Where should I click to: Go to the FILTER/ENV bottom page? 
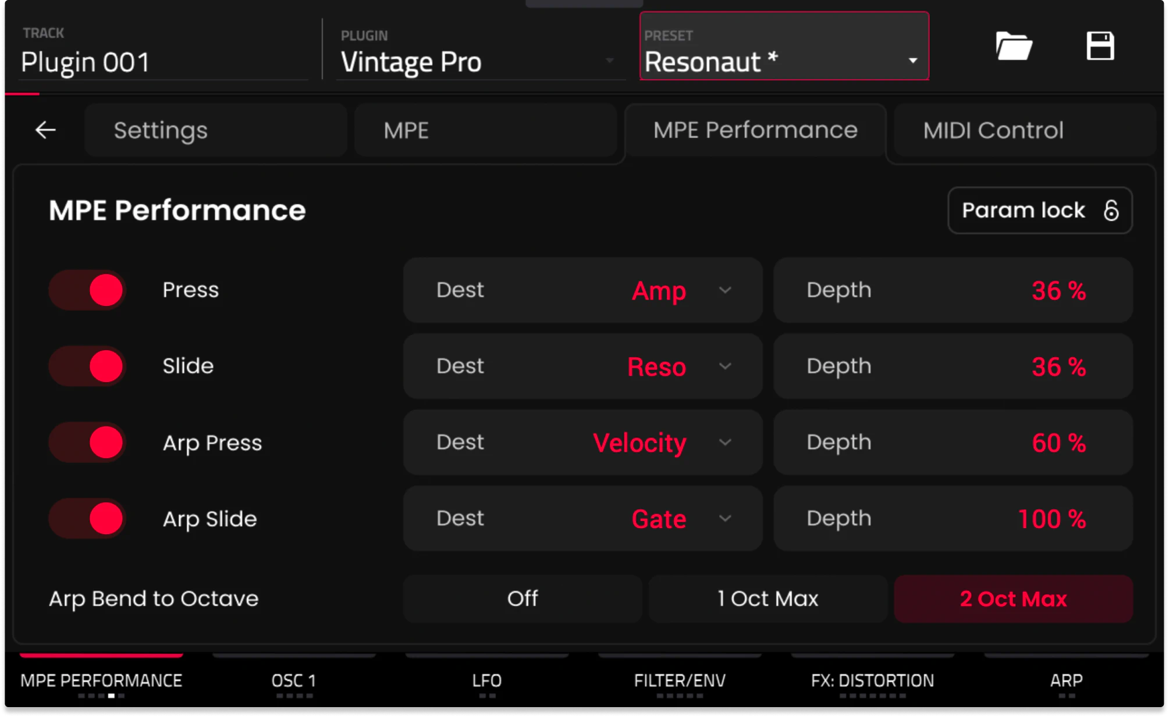coord(679,680)
